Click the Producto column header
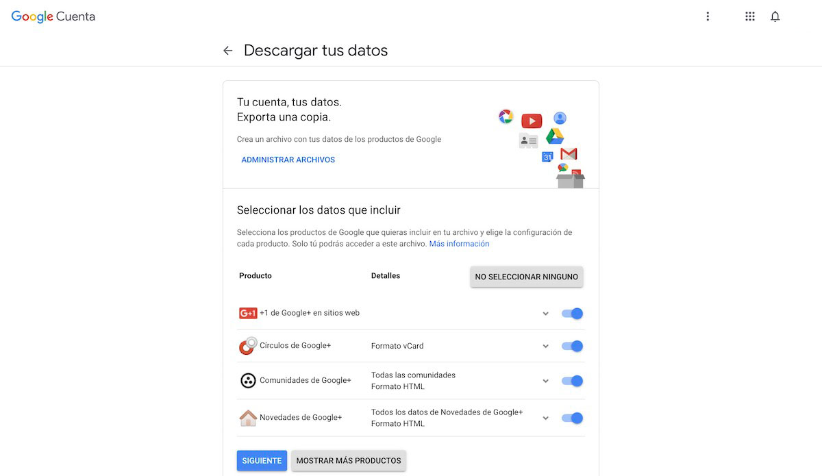The image size is (822, 476). click(256, 275)
